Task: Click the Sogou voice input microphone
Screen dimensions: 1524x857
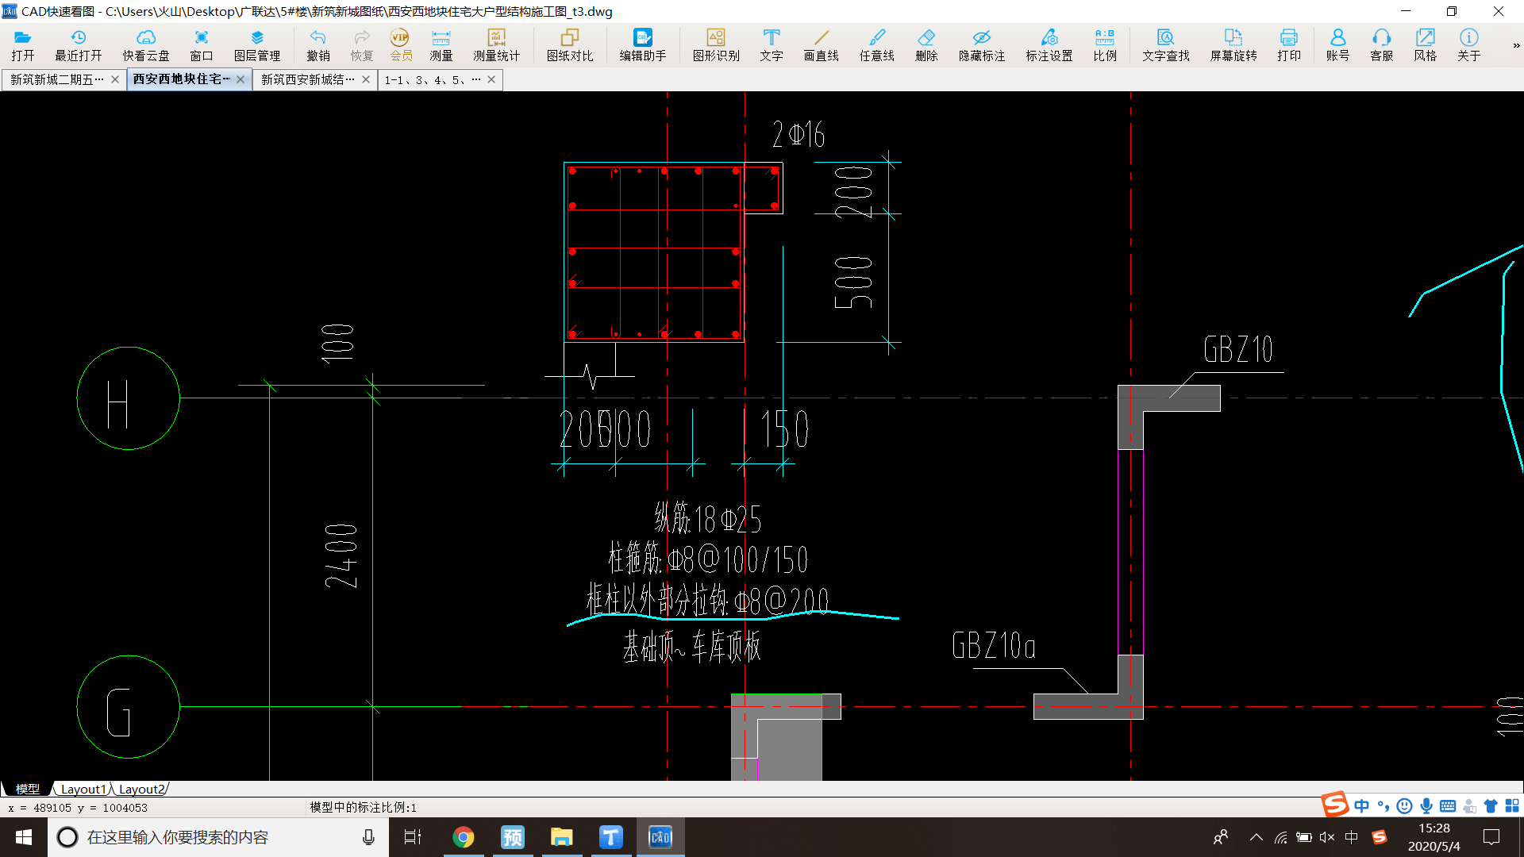Action: click(1426, 806)
